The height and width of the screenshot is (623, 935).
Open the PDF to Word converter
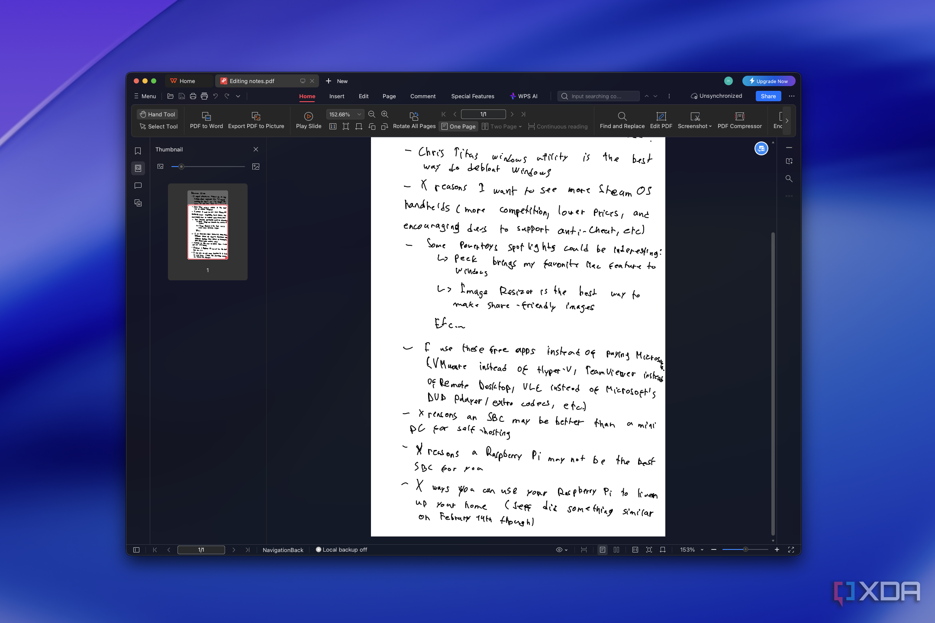tap(206, 120)
